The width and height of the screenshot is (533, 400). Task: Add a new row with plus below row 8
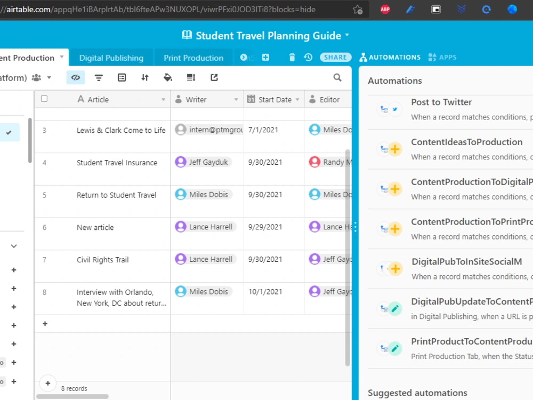45,324
